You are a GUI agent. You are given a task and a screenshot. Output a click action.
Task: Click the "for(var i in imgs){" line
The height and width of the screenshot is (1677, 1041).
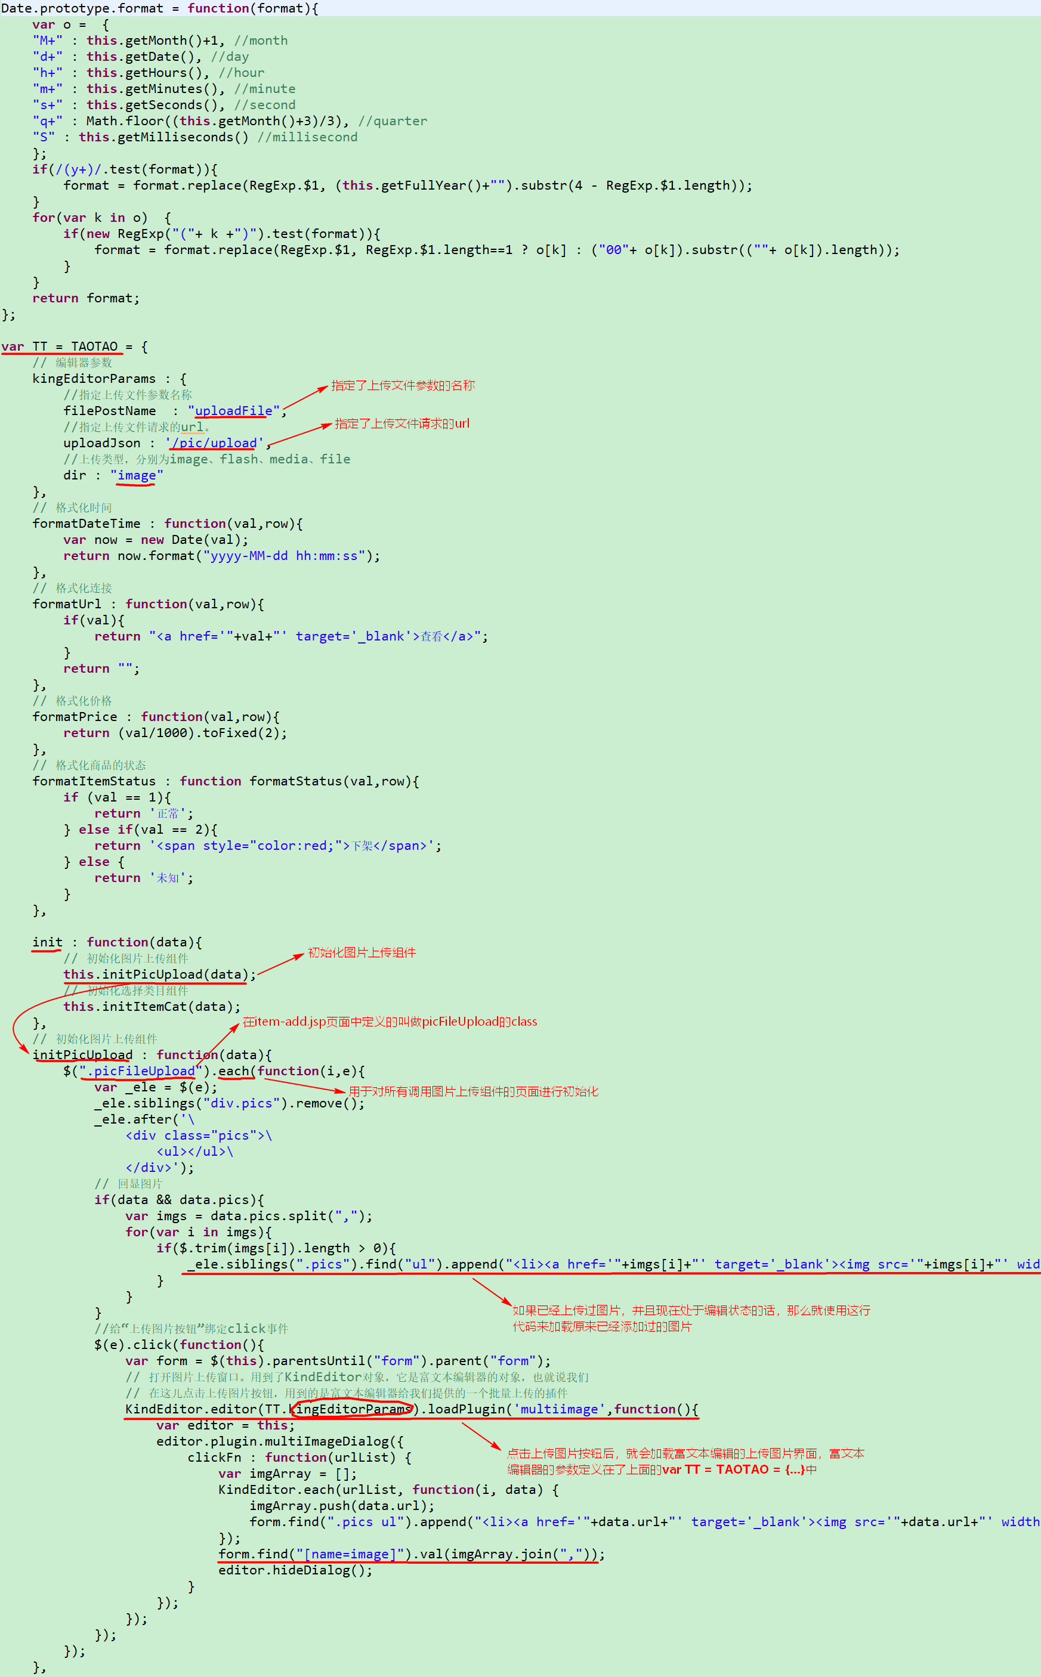(198, 1233)
